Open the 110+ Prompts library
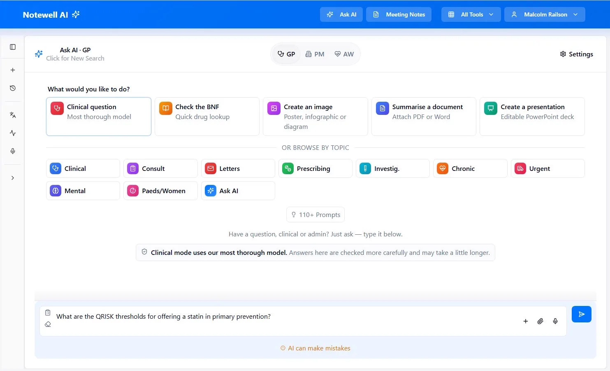Screen dimensions: 610x371 pos(315,215)
